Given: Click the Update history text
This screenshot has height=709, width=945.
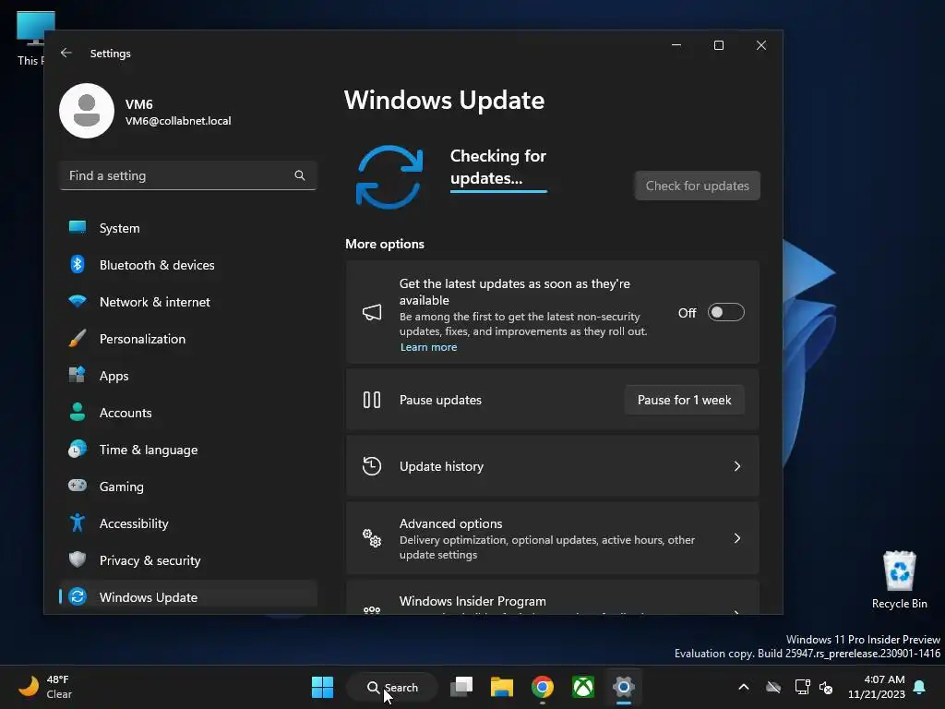Looking at the screenshot, I should point(441,466).
